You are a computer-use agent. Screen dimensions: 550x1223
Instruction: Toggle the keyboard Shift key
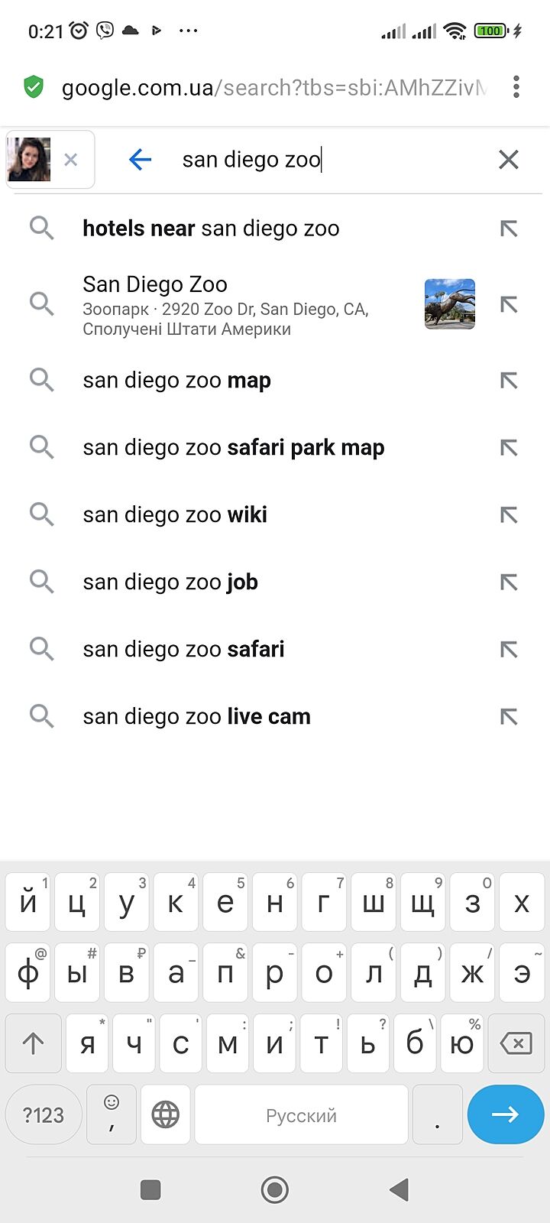point(33,1043)
